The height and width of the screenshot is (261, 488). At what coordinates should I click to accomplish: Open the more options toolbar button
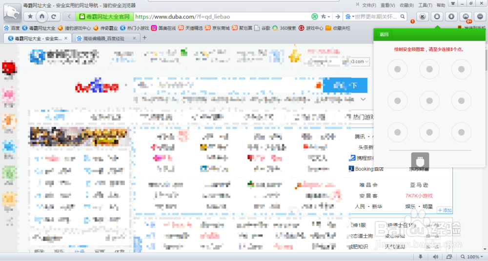point(480,17)
